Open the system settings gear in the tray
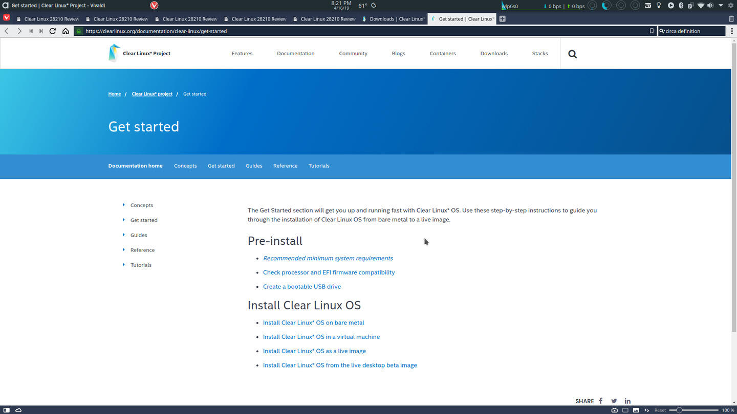The image size is (737, 414). (731, 6)
